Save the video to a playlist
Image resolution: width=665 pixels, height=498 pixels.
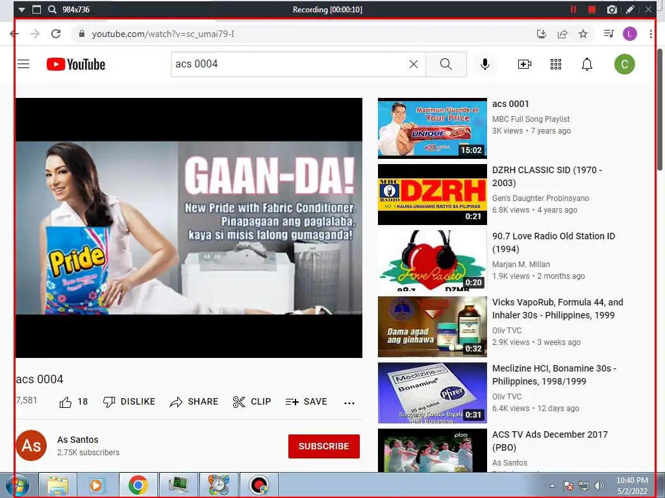click(x=307, y=401)
